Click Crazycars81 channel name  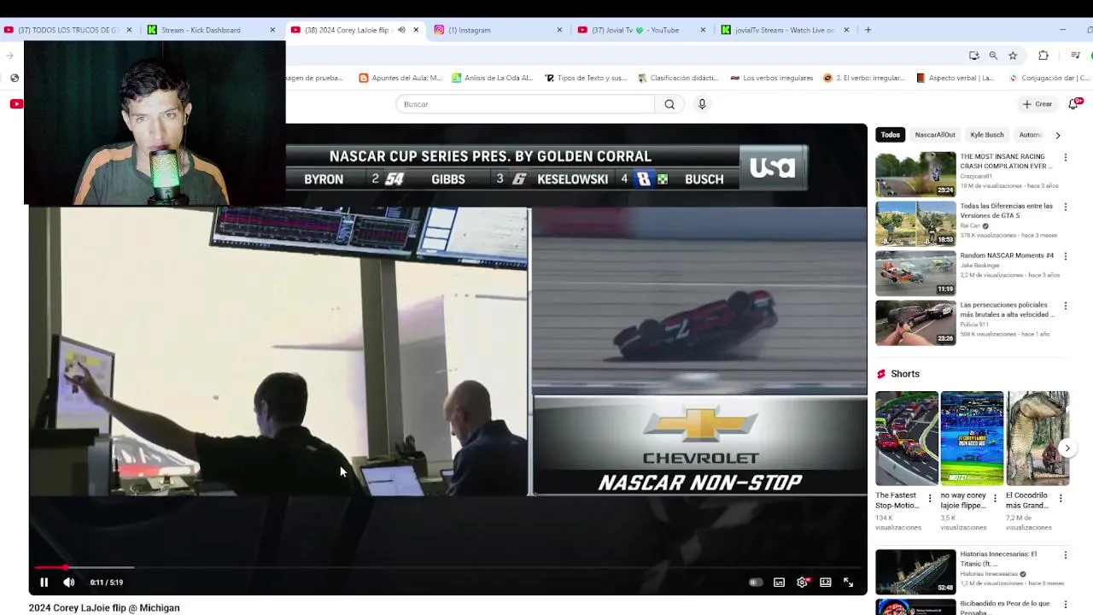coord(976,176)
